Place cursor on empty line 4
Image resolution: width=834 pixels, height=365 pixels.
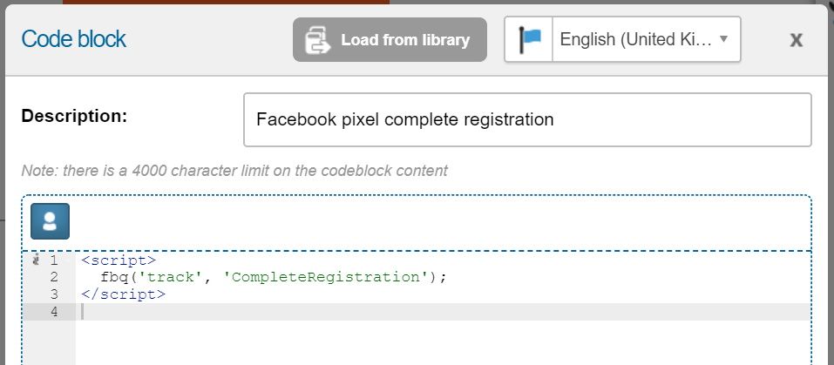pyautogui.click(x=443, y=312)
